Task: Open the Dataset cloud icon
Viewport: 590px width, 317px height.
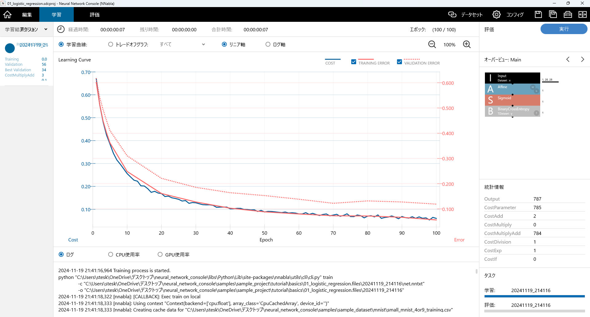Action: tap(452, 14)
